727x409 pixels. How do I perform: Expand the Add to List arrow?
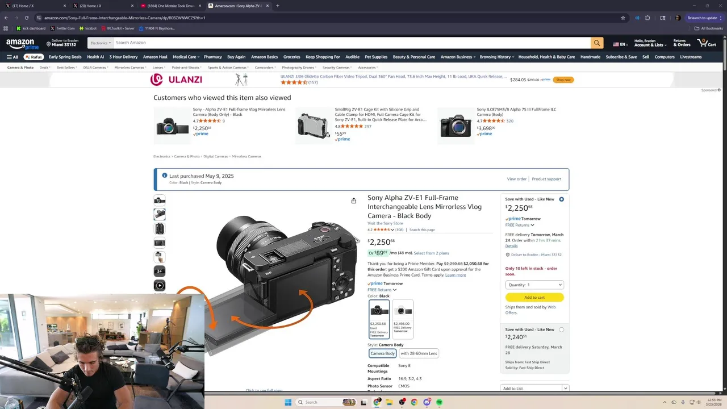click(565, 389)
